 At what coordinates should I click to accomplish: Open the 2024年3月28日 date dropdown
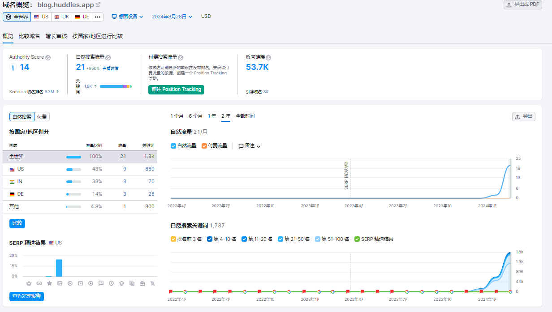point(172,17)
